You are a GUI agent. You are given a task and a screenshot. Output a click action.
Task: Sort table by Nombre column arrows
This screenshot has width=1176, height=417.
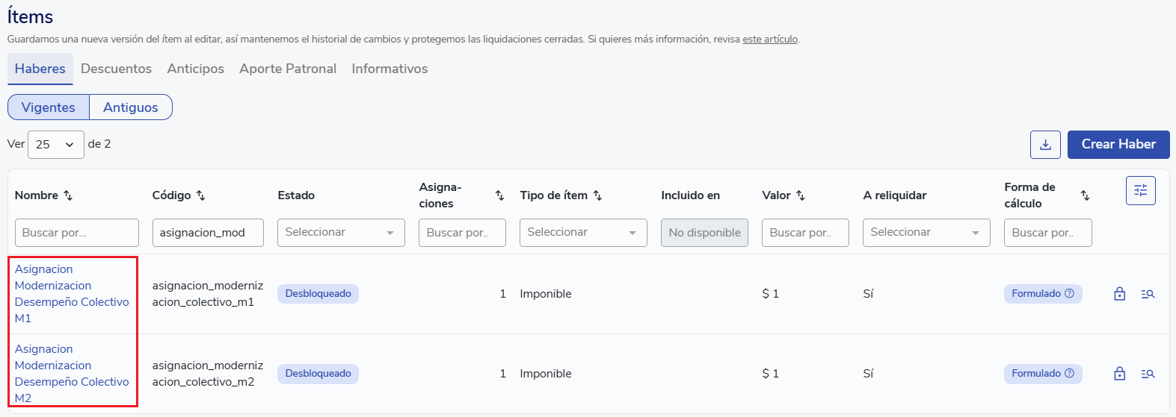click(x=68, y=195)
